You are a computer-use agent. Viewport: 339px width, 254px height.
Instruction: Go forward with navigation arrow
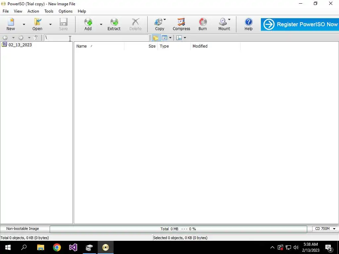(x=21, y=38)
